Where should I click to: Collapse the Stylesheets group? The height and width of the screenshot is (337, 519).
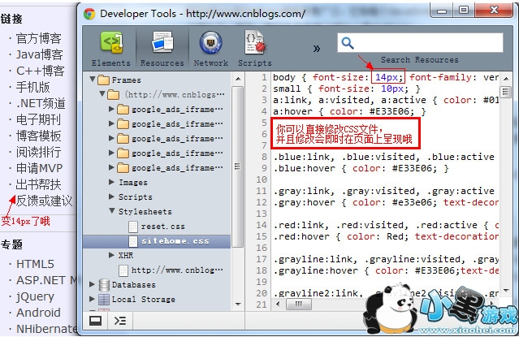click(112, 211)
